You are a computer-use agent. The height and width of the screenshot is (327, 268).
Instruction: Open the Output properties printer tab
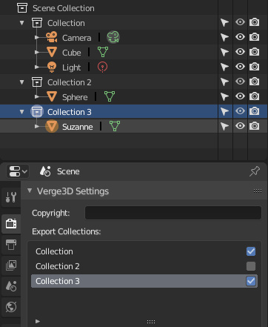click(11, 245)
